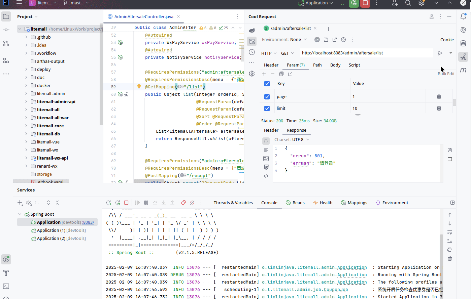Viewport: 471px width, 299px height.
Task: Click the Pause Program icon in debugger toolbar
Action: (146, 203)
